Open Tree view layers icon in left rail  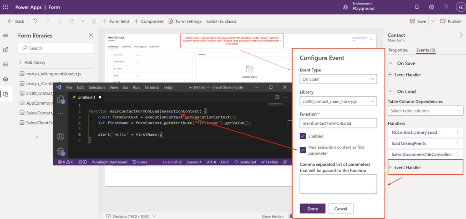point(5,79)
